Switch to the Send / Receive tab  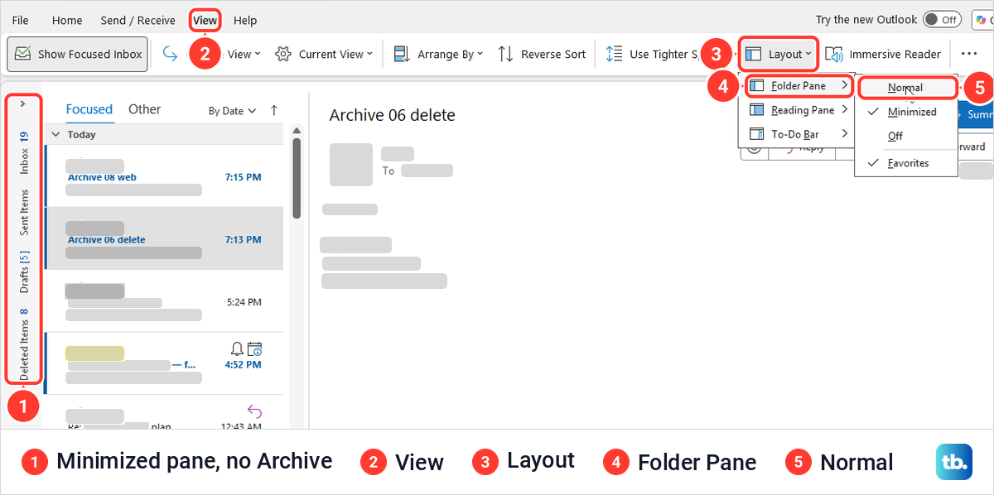click(x=138, y=20)
